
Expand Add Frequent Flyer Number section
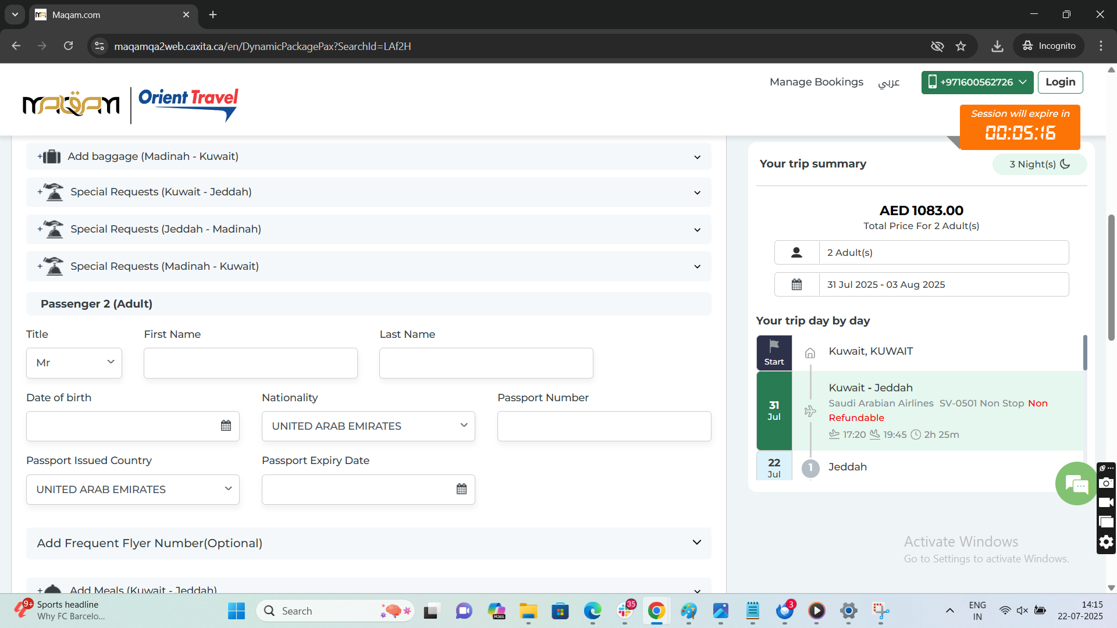tap(368, 543)
